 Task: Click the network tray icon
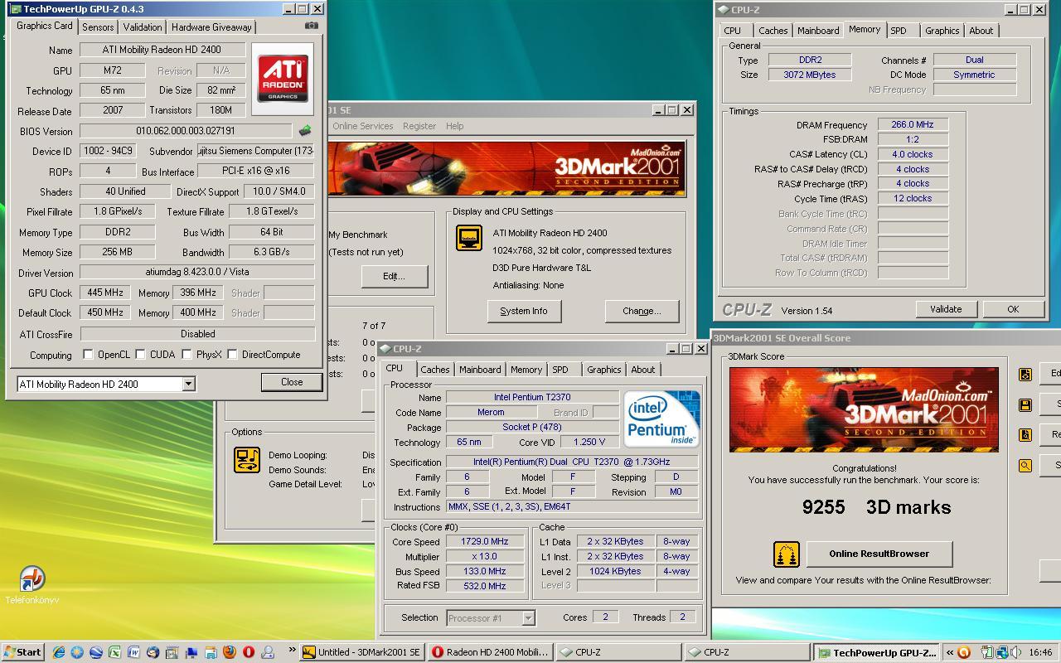1003,652
